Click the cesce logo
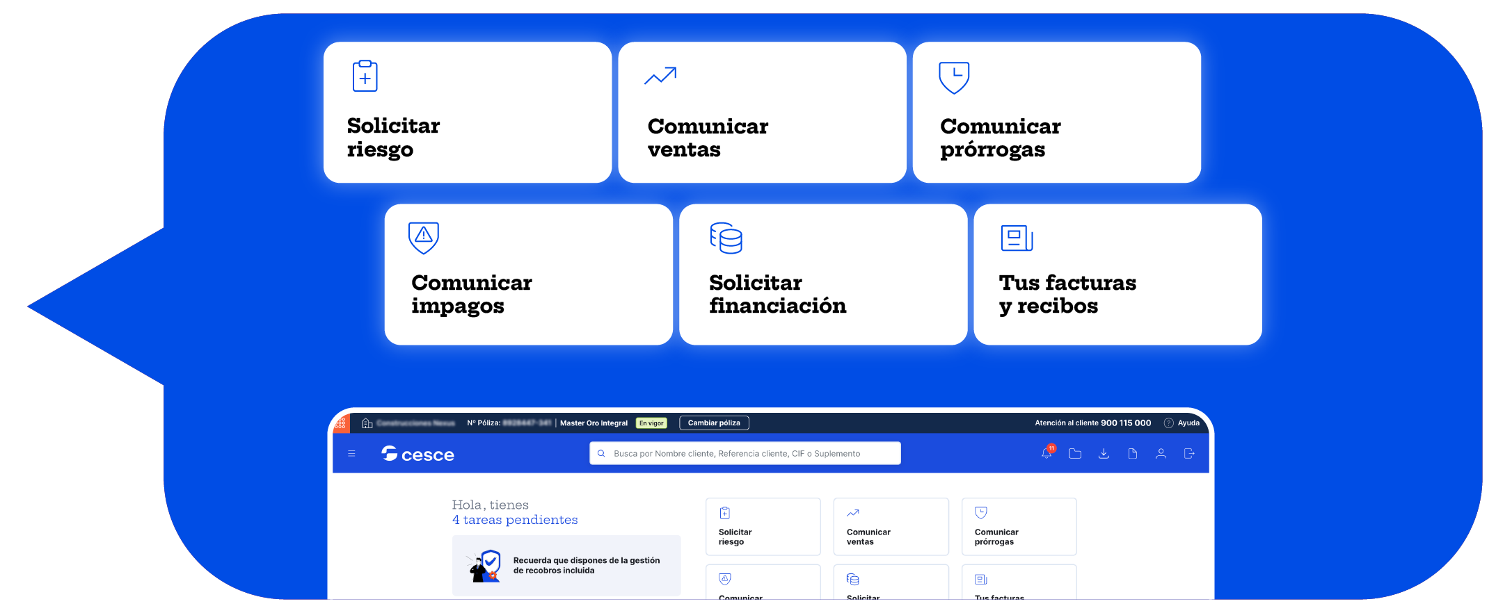Image resolution: width=1496 pixels, height=613 pixels. point(417,455)
